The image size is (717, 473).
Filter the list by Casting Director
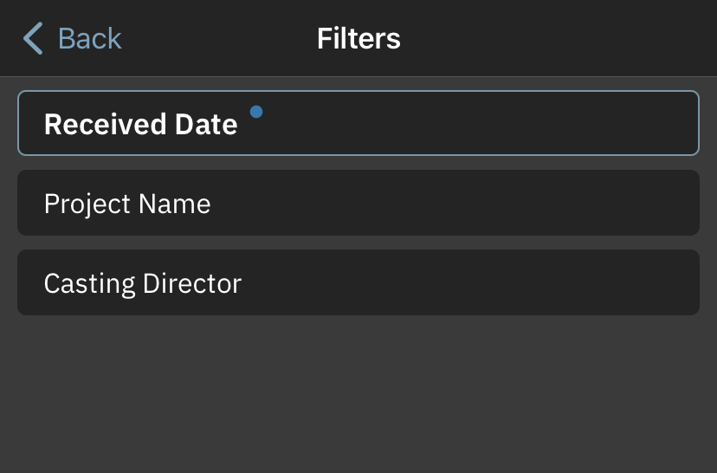358,282
